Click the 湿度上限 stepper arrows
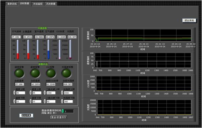The width and height of the screenshot is (202, 128). [x=31, y=93]
